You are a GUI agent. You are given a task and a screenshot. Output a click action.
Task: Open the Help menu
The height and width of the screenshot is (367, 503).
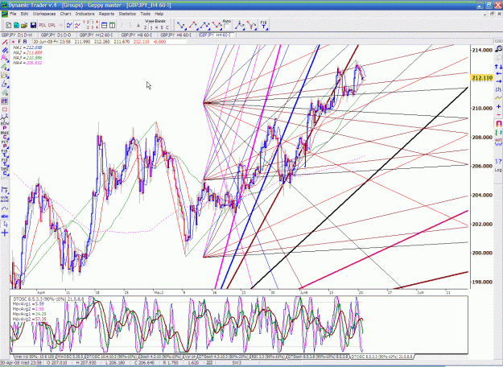pyautogui.click(x=159, y=14)
